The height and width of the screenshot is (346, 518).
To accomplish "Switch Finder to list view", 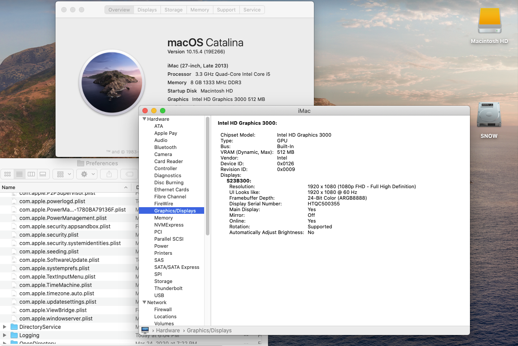I will pyautogui.click(x=19, y=174).
